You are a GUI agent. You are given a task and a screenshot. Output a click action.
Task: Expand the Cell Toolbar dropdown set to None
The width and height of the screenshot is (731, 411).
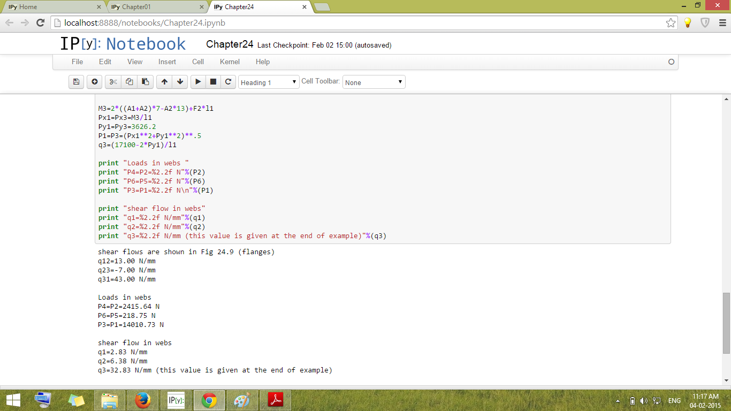point(374,82)
